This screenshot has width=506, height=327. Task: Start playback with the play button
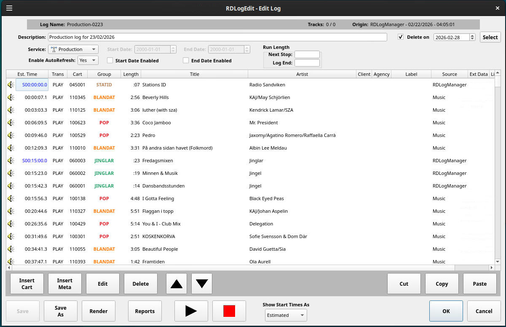point(191,311)
